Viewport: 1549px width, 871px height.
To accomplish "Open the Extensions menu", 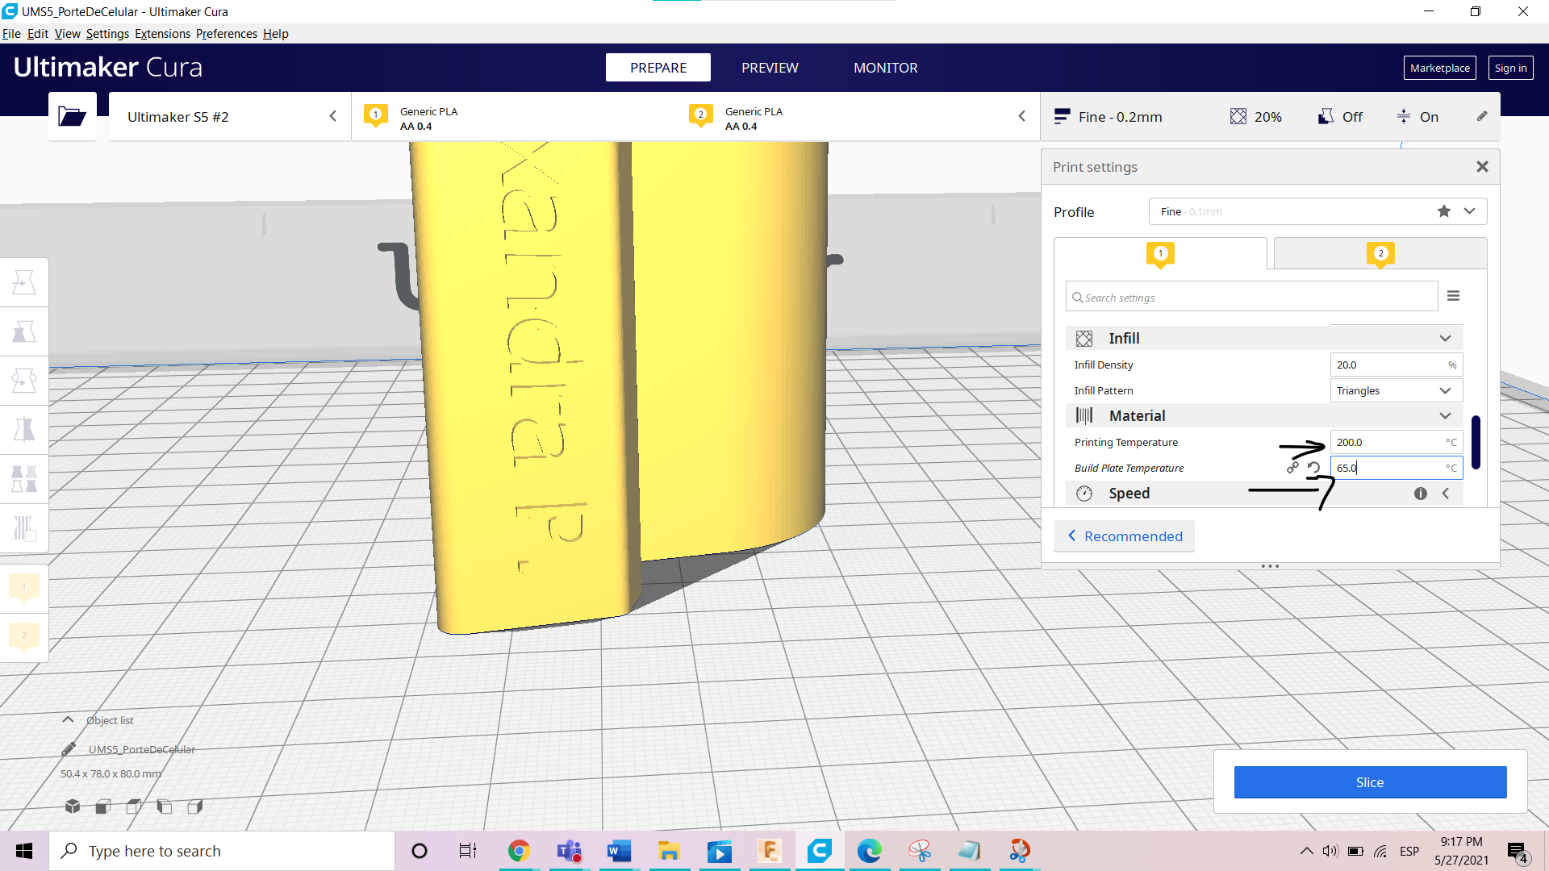I will [162, 34].
